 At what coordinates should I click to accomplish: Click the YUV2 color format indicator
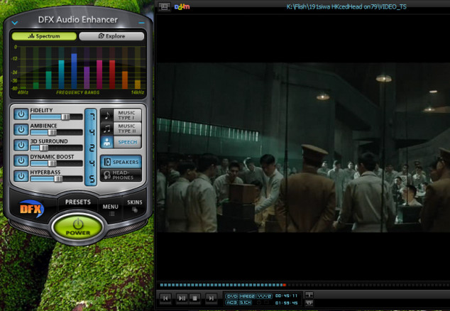(264, 296)
